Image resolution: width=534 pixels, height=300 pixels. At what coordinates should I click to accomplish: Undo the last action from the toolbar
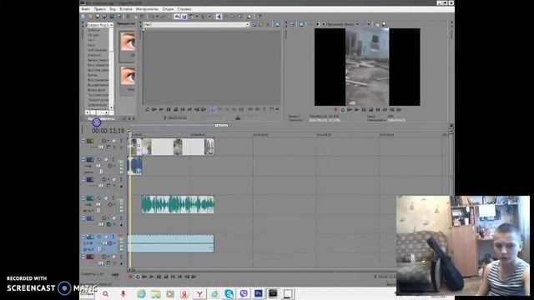[x=151, y=17]
